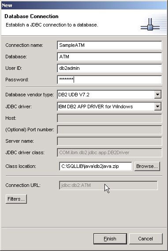Open the Database vendor type dropdown arrow
The height and width of the screenshot is (251, 168).
(157, 95)
